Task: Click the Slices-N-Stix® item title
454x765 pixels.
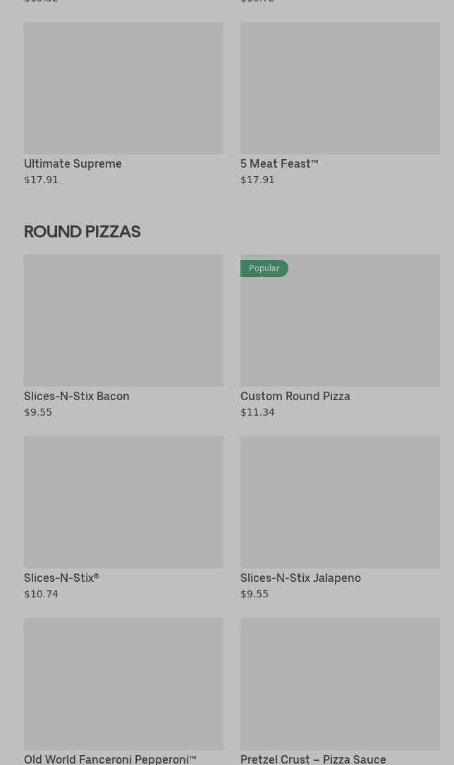Action: 61,578
